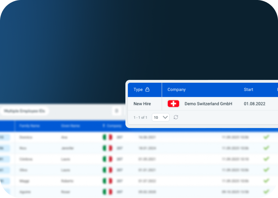
Task: Click the small icon button right of the Multiple Employee pill
Action: [117, 111]
